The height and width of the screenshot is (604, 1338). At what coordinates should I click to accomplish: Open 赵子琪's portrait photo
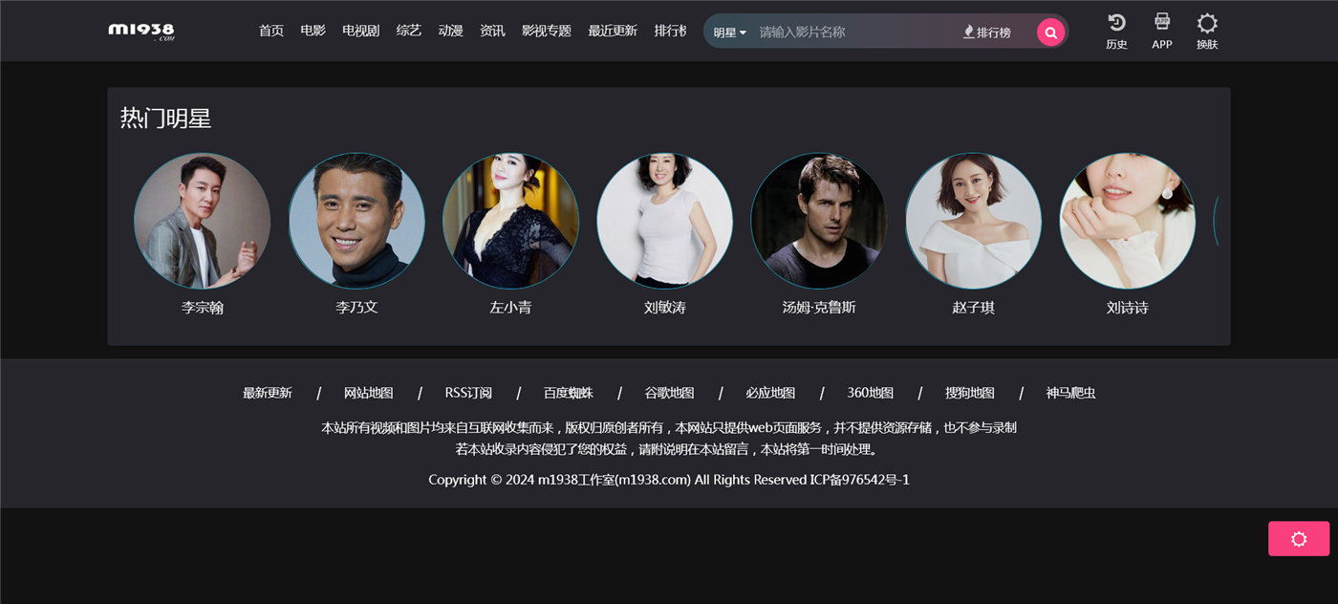point(973,221)
